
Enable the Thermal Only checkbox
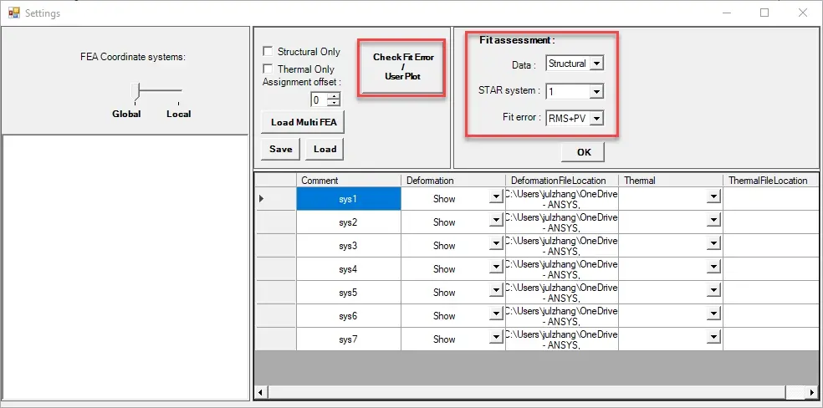(x=268, y=69)
